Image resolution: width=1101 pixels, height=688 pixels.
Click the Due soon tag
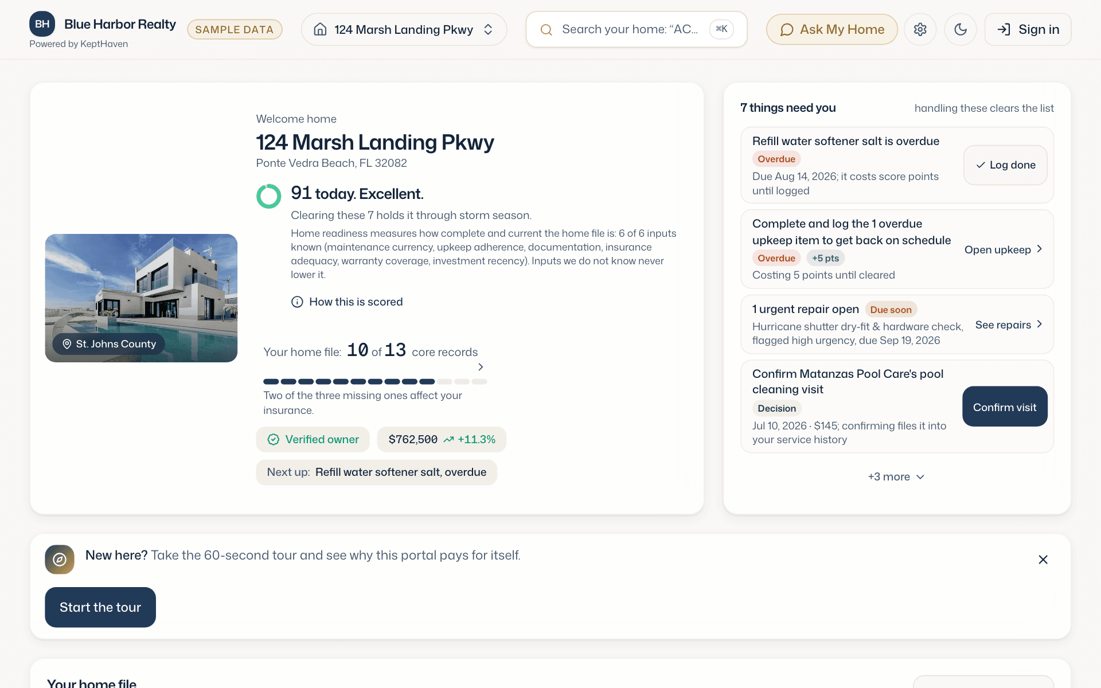[x=891, y=310]
